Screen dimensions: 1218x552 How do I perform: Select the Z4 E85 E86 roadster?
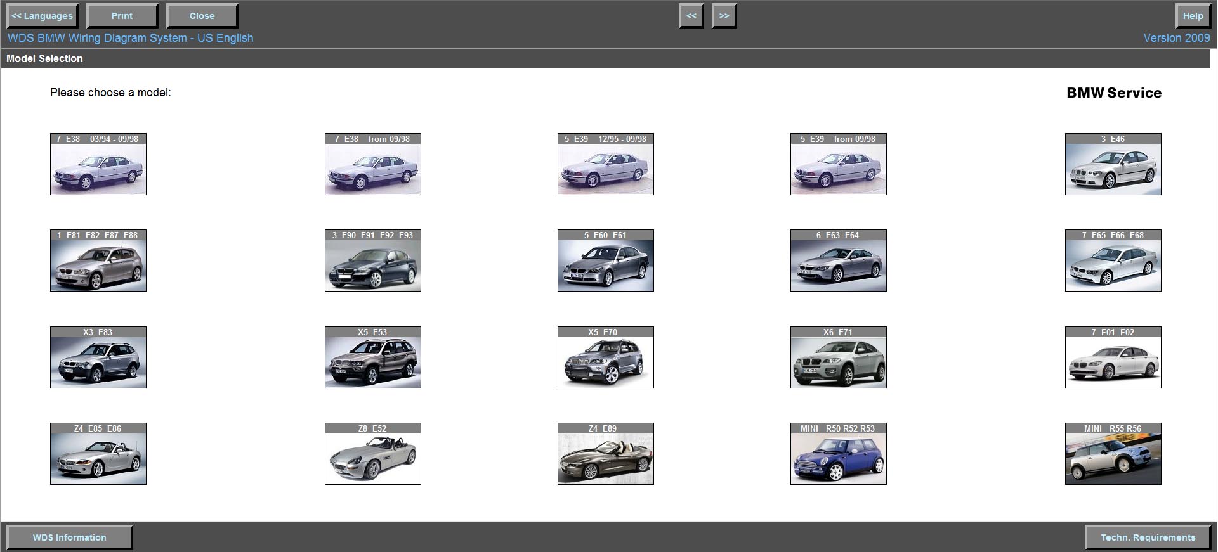(x=98, y=454)
